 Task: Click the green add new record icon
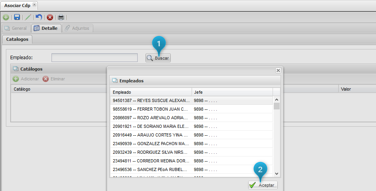coord(6,17)
